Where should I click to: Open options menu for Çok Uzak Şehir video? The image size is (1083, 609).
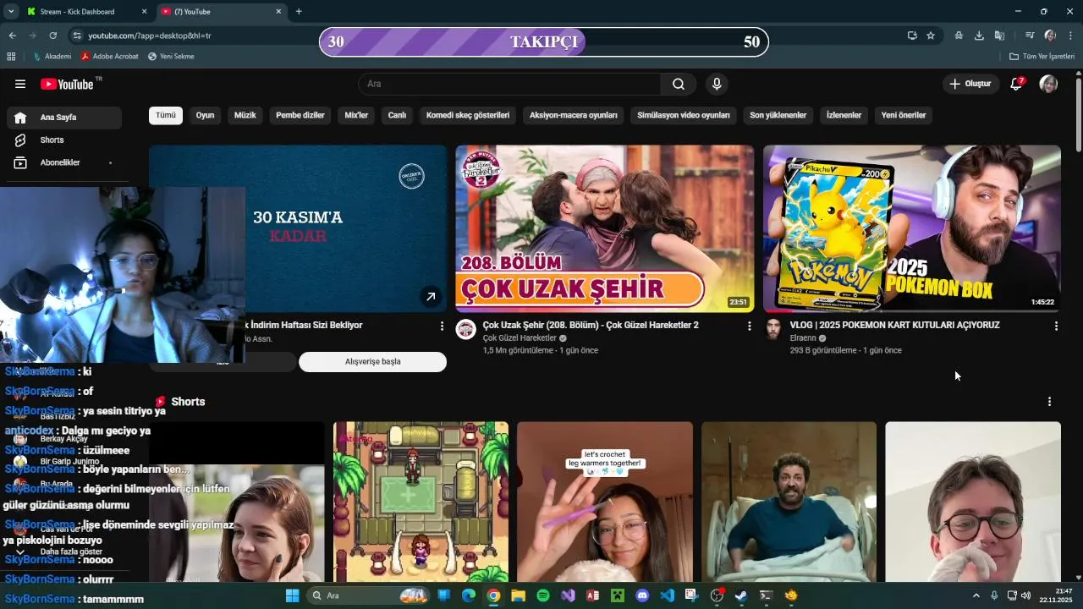coord(749,326)
